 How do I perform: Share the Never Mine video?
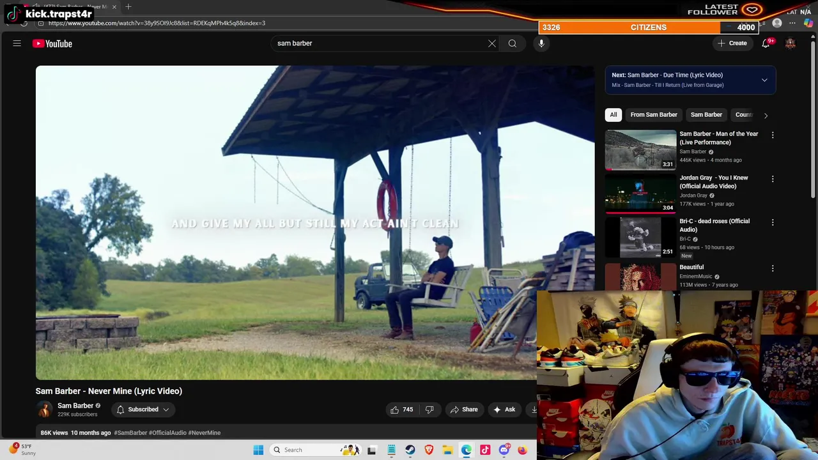click(464, 410)
